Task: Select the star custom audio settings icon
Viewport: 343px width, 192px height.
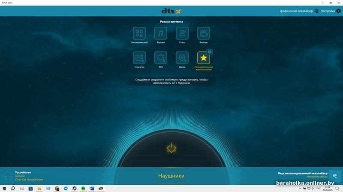Action: tap(203, 58)
